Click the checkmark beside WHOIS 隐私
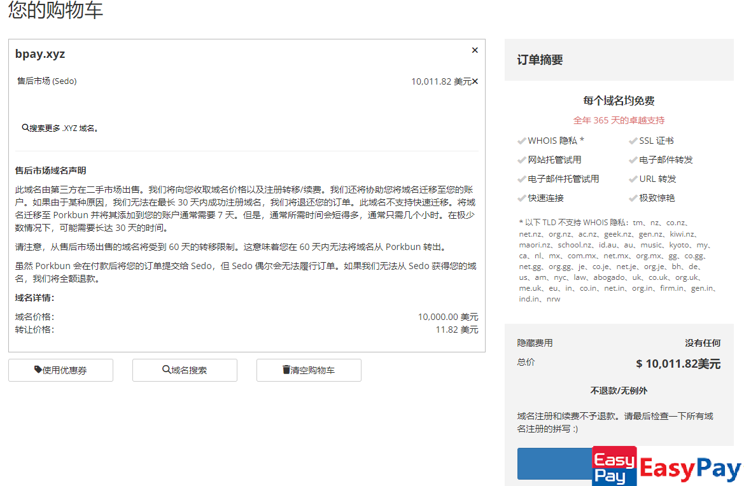Viewport: 744px width, 486px height. pos(522,141)
